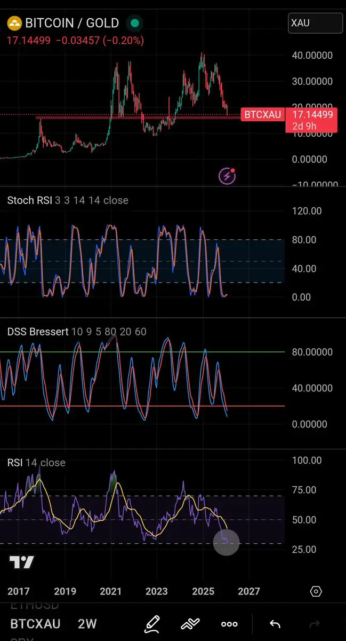Tap the 17.14499 current price label
This screenshot has height=641, width=346.
(313, 114)
